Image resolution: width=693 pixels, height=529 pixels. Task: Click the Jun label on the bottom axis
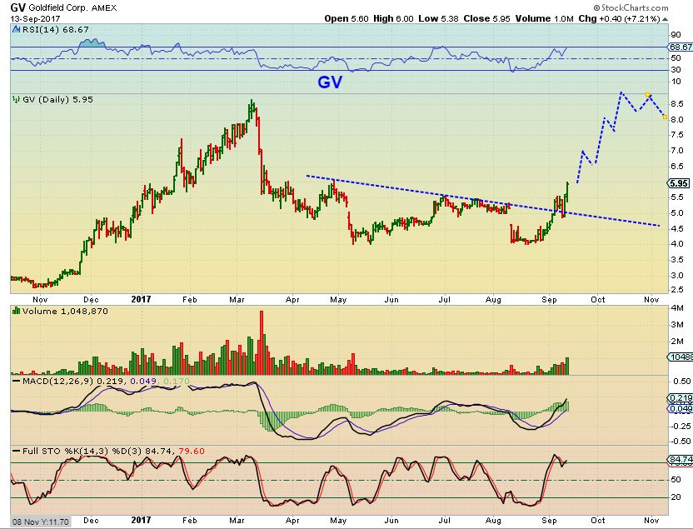(x=391, y=521)
